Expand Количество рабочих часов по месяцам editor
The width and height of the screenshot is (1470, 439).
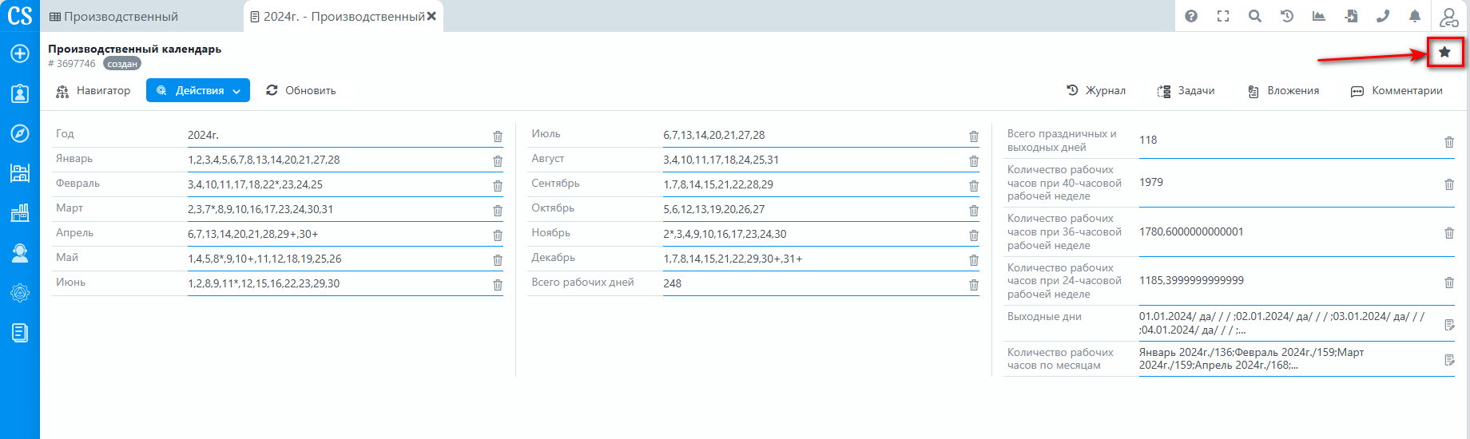1449,360
